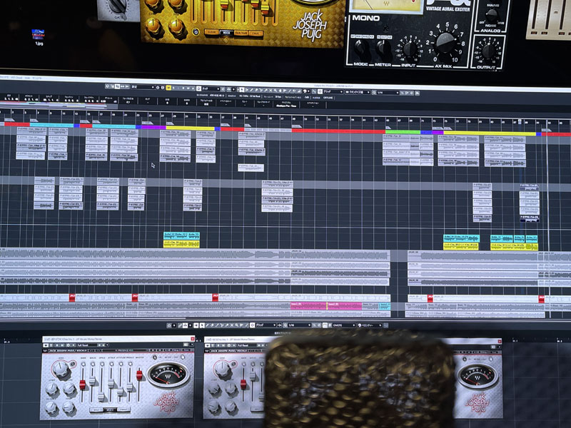Click the ROCK button on the gold JJP plugin

tap(226, 33)
